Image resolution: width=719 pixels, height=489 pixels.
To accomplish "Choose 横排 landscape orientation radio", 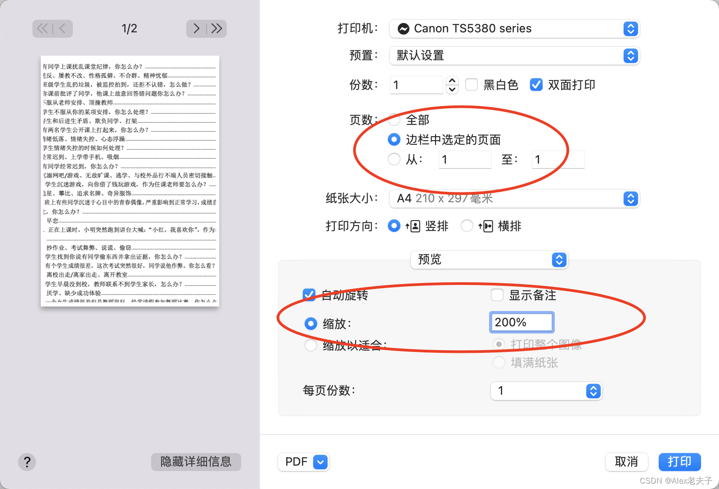I will coord(467,226).
